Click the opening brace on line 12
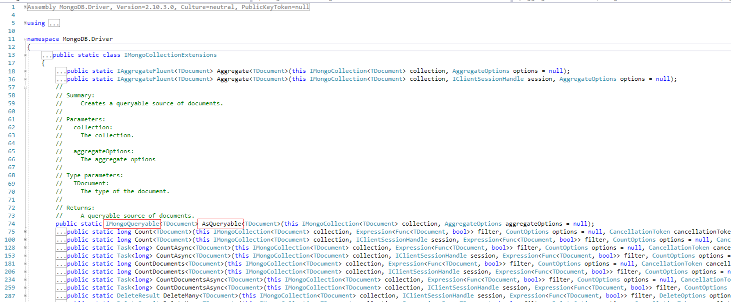This screenshot has width=731, height=302. (29, 47)
